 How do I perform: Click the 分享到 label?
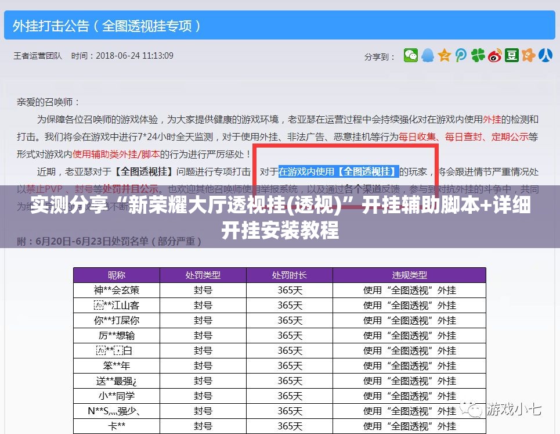click(380, 57)
